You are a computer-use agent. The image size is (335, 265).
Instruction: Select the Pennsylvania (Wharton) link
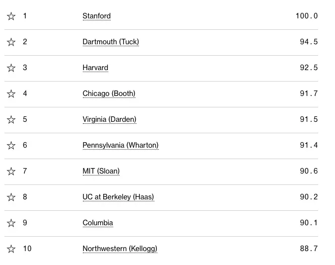(x=121, y=145)
